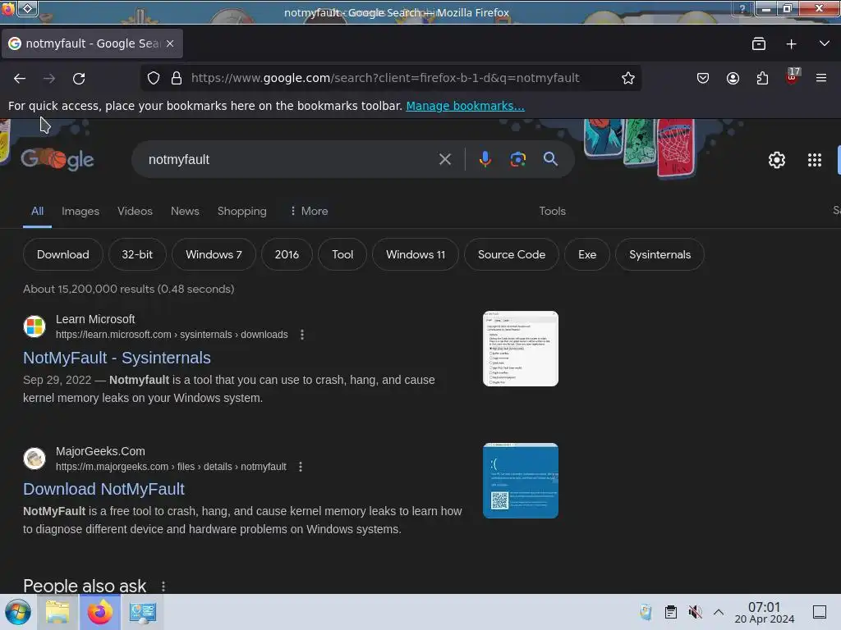Show hidden tray icons chevron
The image size is (841, 630).
click(x=718, y=612)
